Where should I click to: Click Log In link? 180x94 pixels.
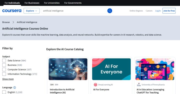(x=158, y=11)
